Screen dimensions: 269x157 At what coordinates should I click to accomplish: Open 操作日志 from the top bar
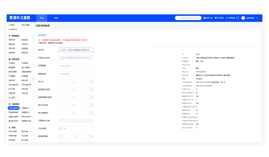click(x=208, y=18)
